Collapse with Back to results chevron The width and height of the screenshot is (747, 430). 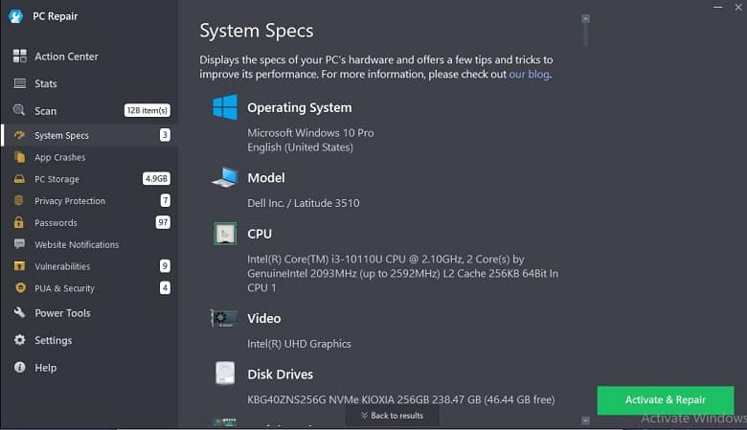pyautogui.click(x=392, y=416)
